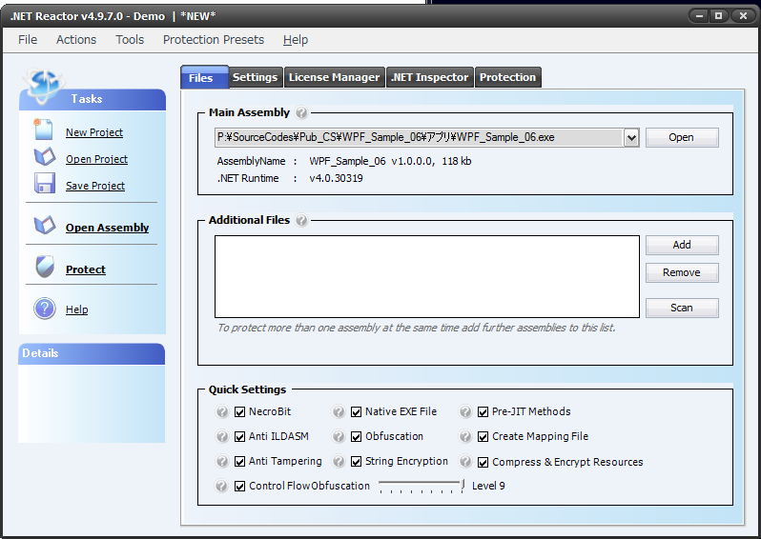
Task: Click the Open Assembly folder icon
Action: [45, 225]
